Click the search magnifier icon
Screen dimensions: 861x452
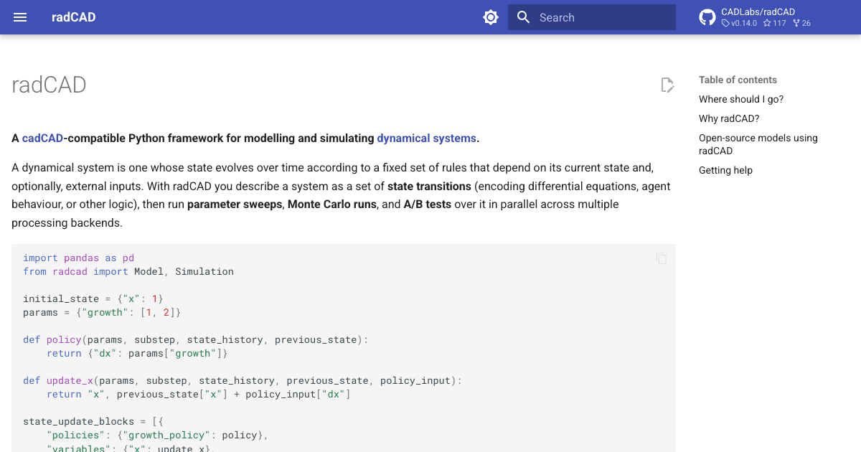[524, 17]
